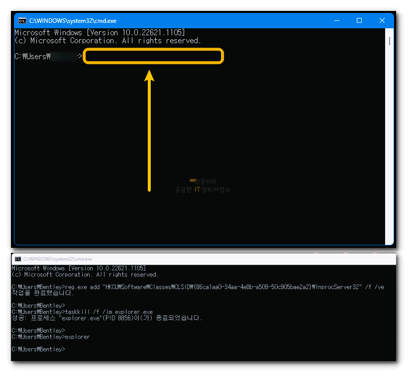Click the Microsoft Windows version line in lower window
This screenshot has width=411, height=376.
pyautogui.click(x=79, y=268)
